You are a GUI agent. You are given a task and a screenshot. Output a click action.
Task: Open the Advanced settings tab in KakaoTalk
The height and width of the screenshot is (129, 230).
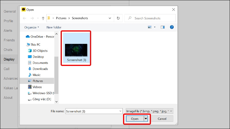tap(11, 79)
